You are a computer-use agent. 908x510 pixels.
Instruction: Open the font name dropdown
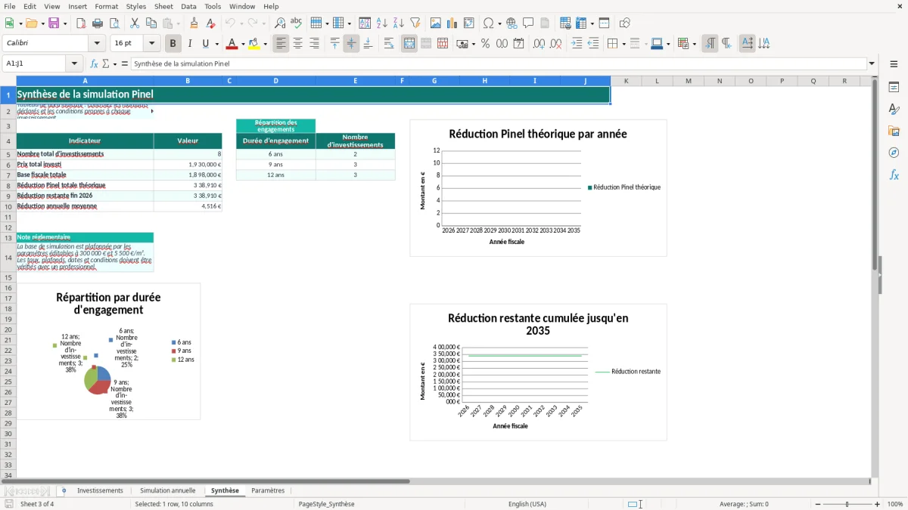tap(97, 44)
